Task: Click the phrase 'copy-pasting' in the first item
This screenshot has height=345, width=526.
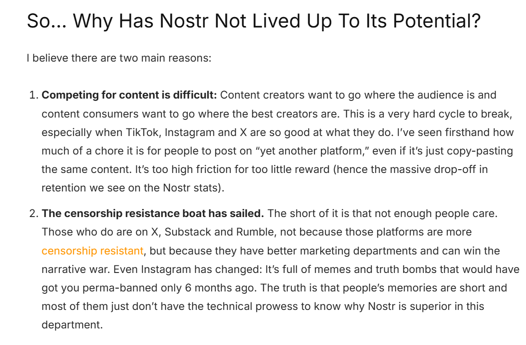Action: pos(480,151)
